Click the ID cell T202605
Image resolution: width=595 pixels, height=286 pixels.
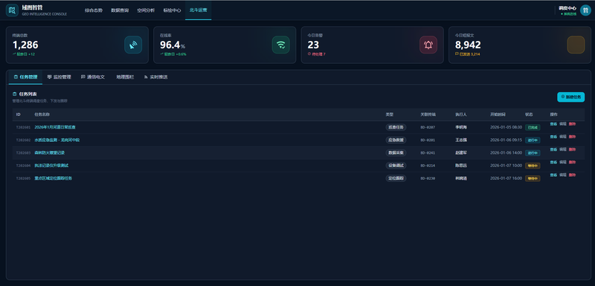tap(23, 178)
